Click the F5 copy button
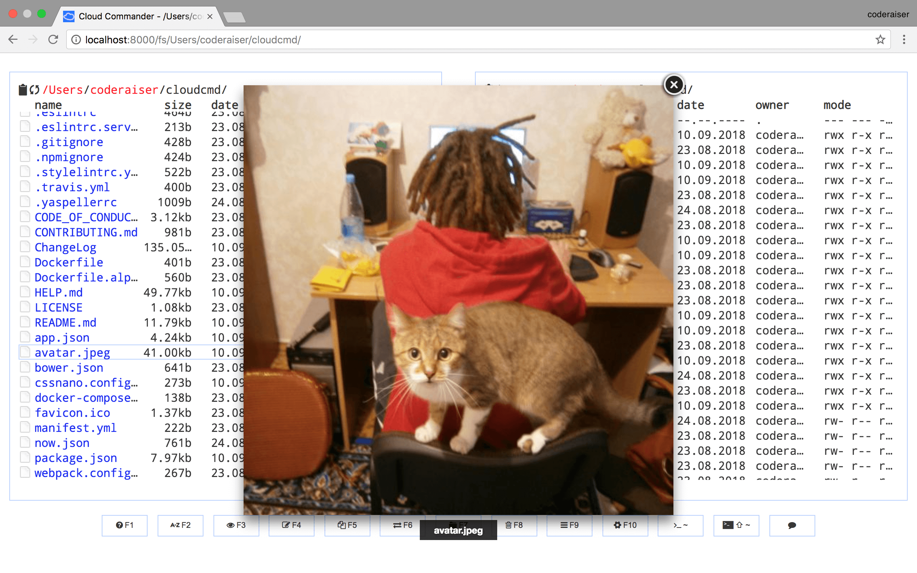The height and width of the screenshot is (573, 917). [x=347, y=525]
